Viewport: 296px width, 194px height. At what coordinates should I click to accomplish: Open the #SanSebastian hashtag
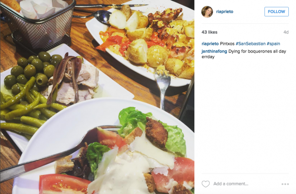[x=251, y=44]
